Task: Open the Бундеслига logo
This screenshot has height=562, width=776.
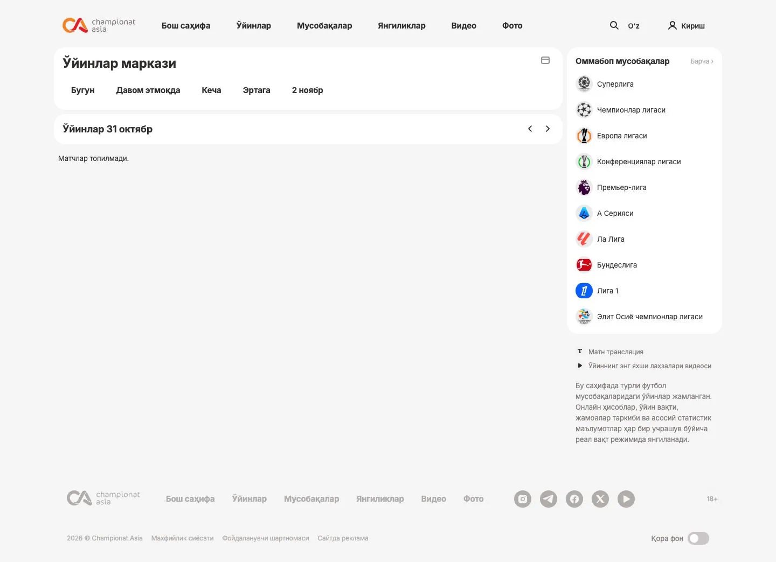Action: coord(584,265)
